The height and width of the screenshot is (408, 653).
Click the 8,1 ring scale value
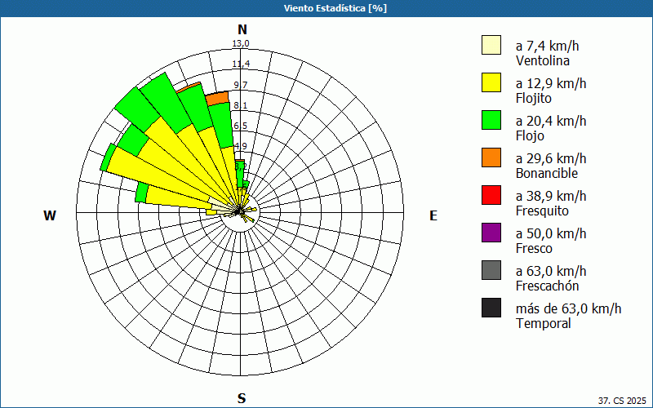coord(241,106)
